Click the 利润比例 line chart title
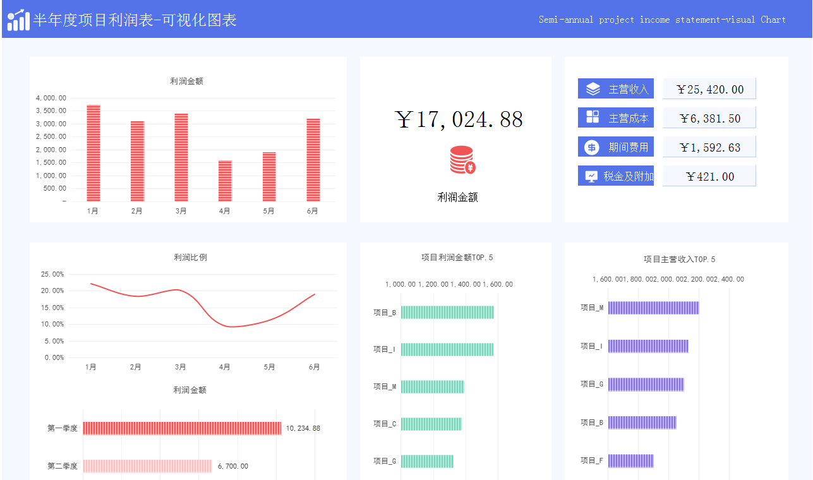This screenshot has width=813, height=480. pos(190,258)
